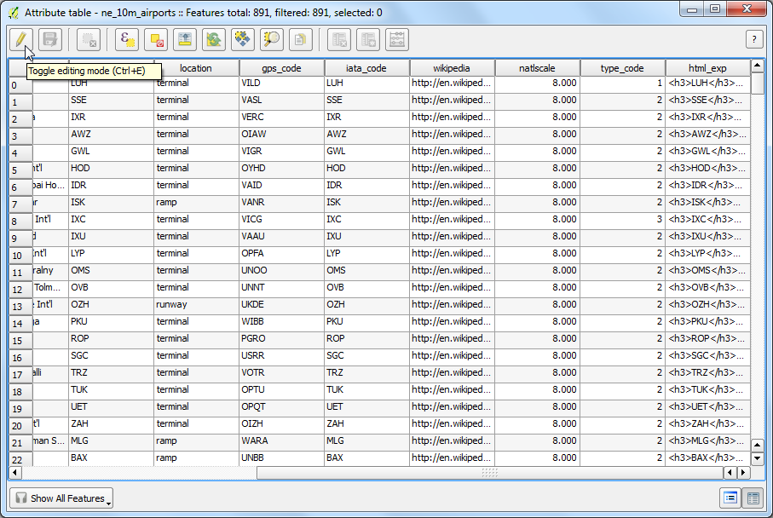Click the location cell 'runway' in row 13

(196, 304)
